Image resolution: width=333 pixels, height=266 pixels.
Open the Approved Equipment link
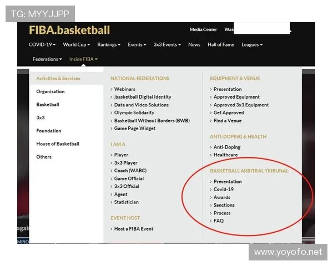(236, 97)
